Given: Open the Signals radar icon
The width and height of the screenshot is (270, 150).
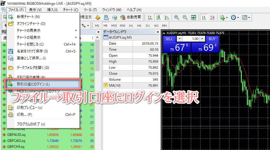Looking at the screenshot, I should (x=115, y=17).
